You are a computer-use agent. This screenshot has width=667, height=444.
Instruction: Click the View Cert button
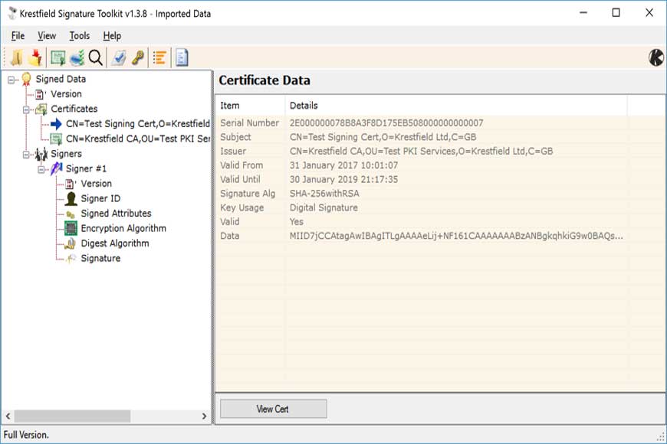click(x=273, y=409)
